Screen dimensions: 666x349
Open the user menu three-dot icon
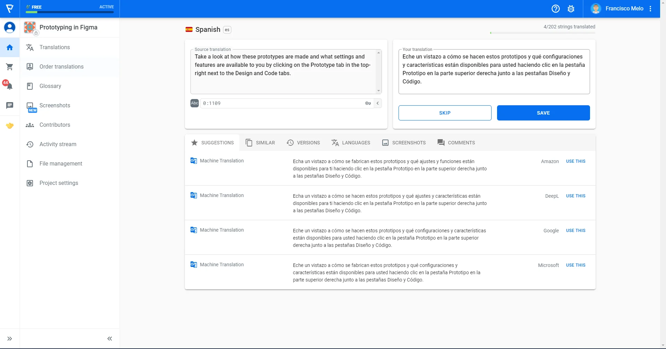point(650,9)
